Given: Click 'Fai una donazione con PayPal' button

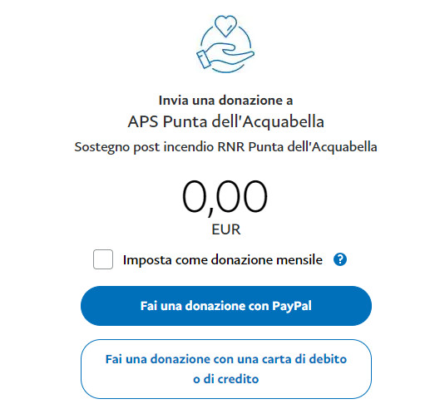Looking at the screenshot, I should [x=226, y=306].
